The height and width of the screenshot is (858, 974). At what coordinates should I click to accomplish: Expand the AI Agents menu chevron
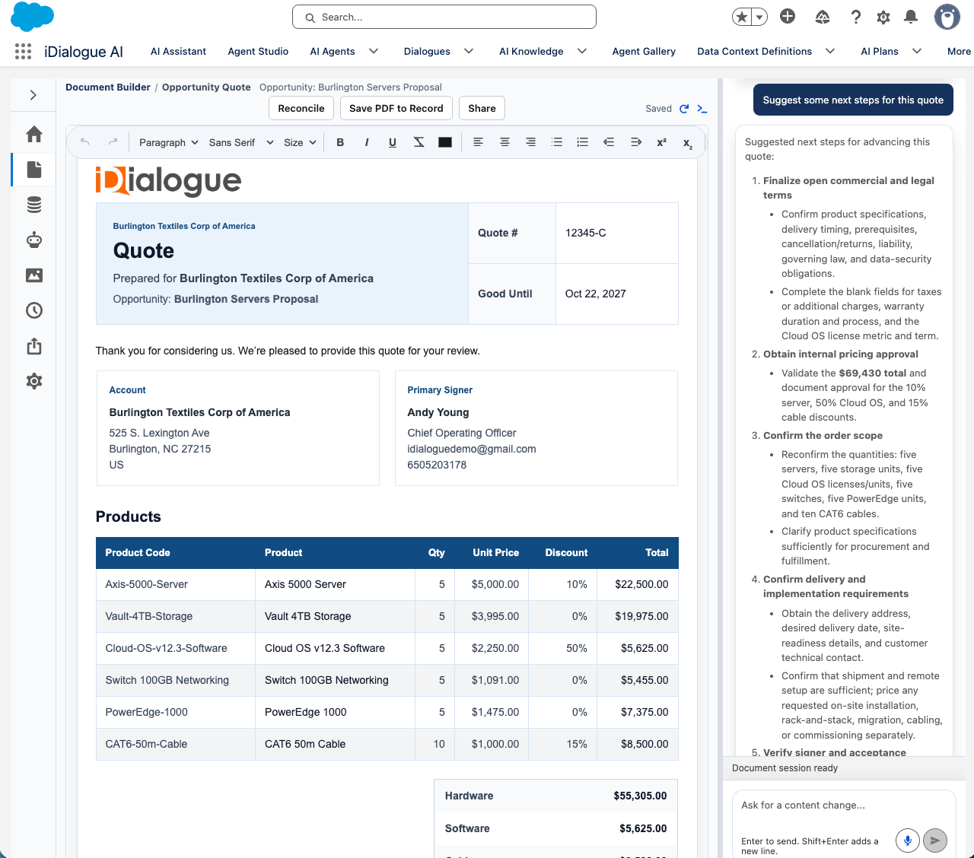374,51
